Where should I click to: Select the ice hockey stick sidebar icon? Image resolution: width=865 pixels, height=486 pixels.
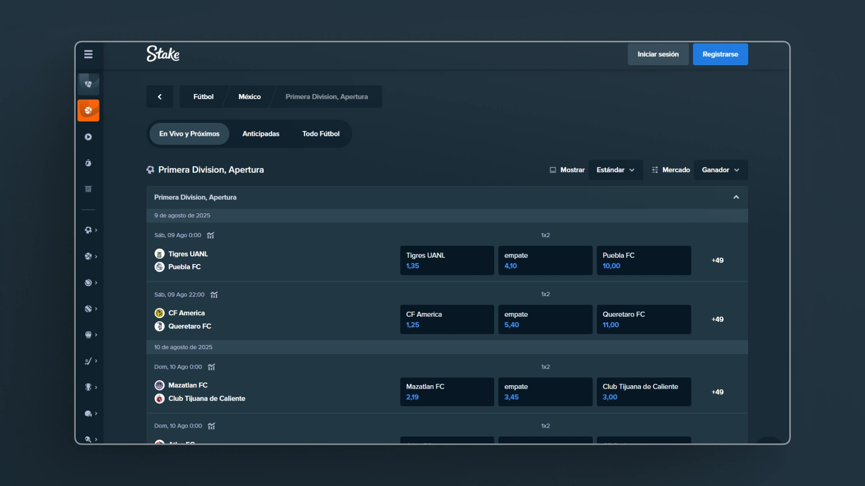pyautogui.click(x=88, y=361)
